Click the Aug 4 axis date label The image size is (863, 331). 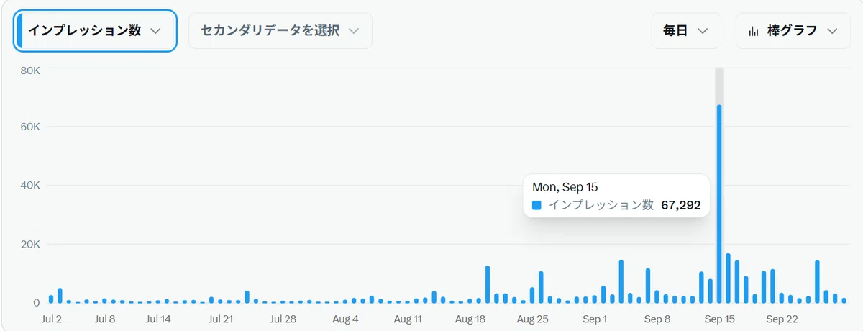click(345, 318)
